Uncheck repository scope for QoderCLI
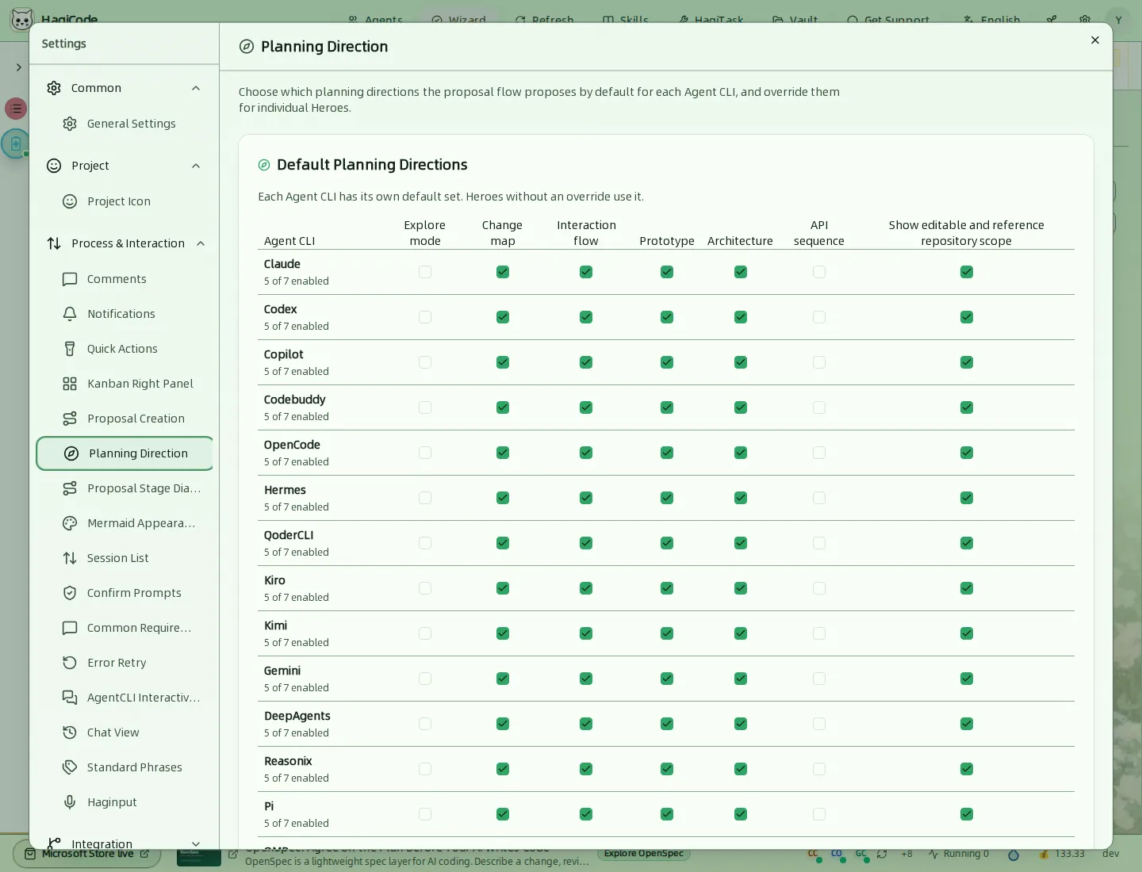Screen dimensions: 1142x872 pos(967,543)
